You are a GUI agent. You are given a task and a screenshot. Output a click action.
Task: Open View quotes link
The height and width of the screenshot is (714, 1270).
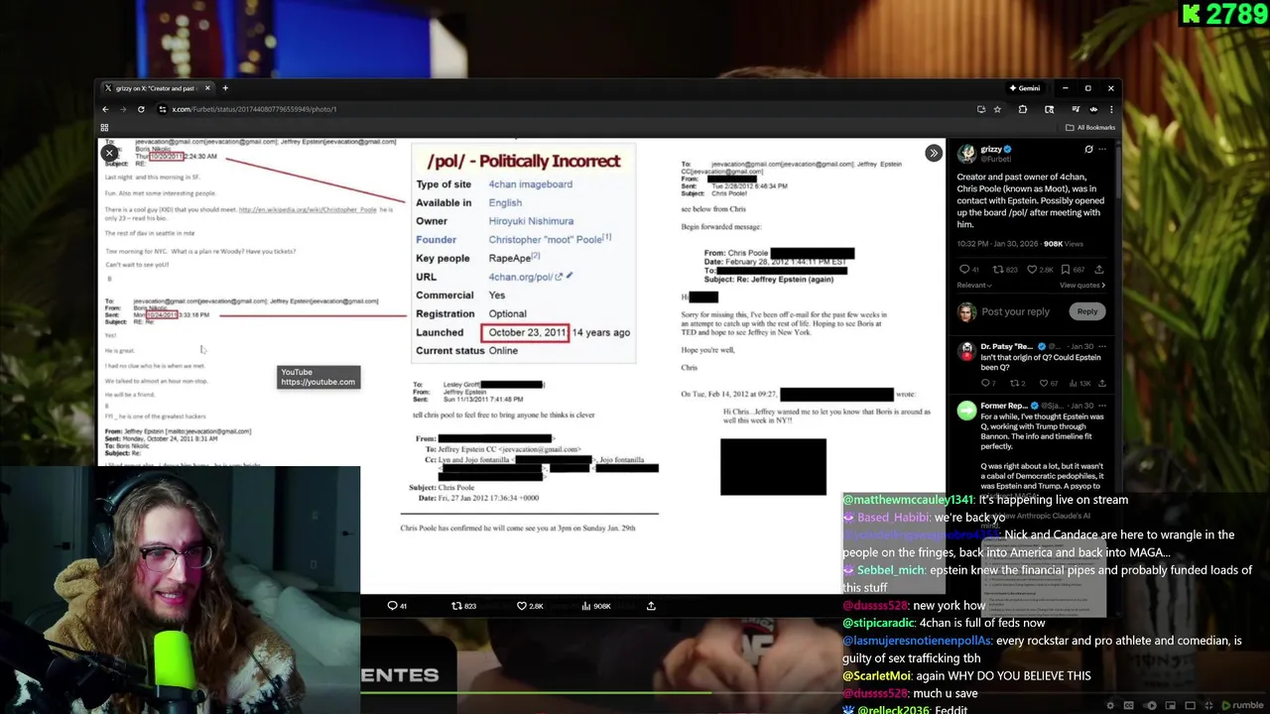1082,285
